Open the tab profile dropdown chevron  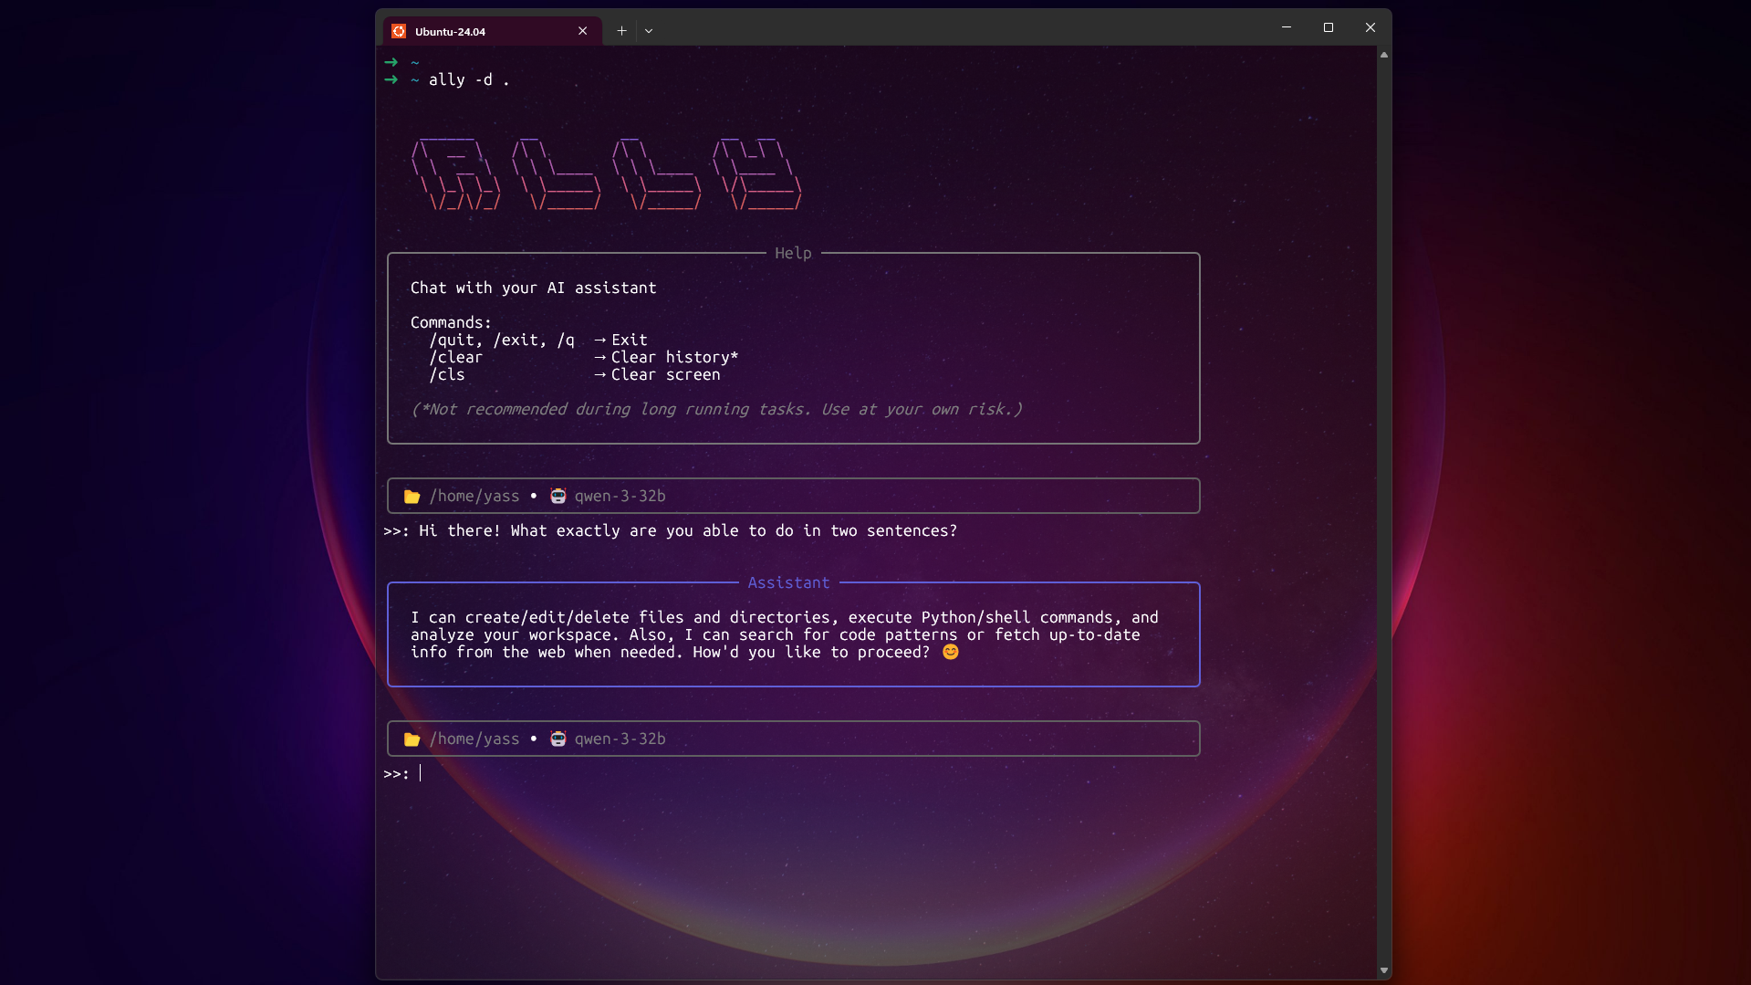[649, 31]
